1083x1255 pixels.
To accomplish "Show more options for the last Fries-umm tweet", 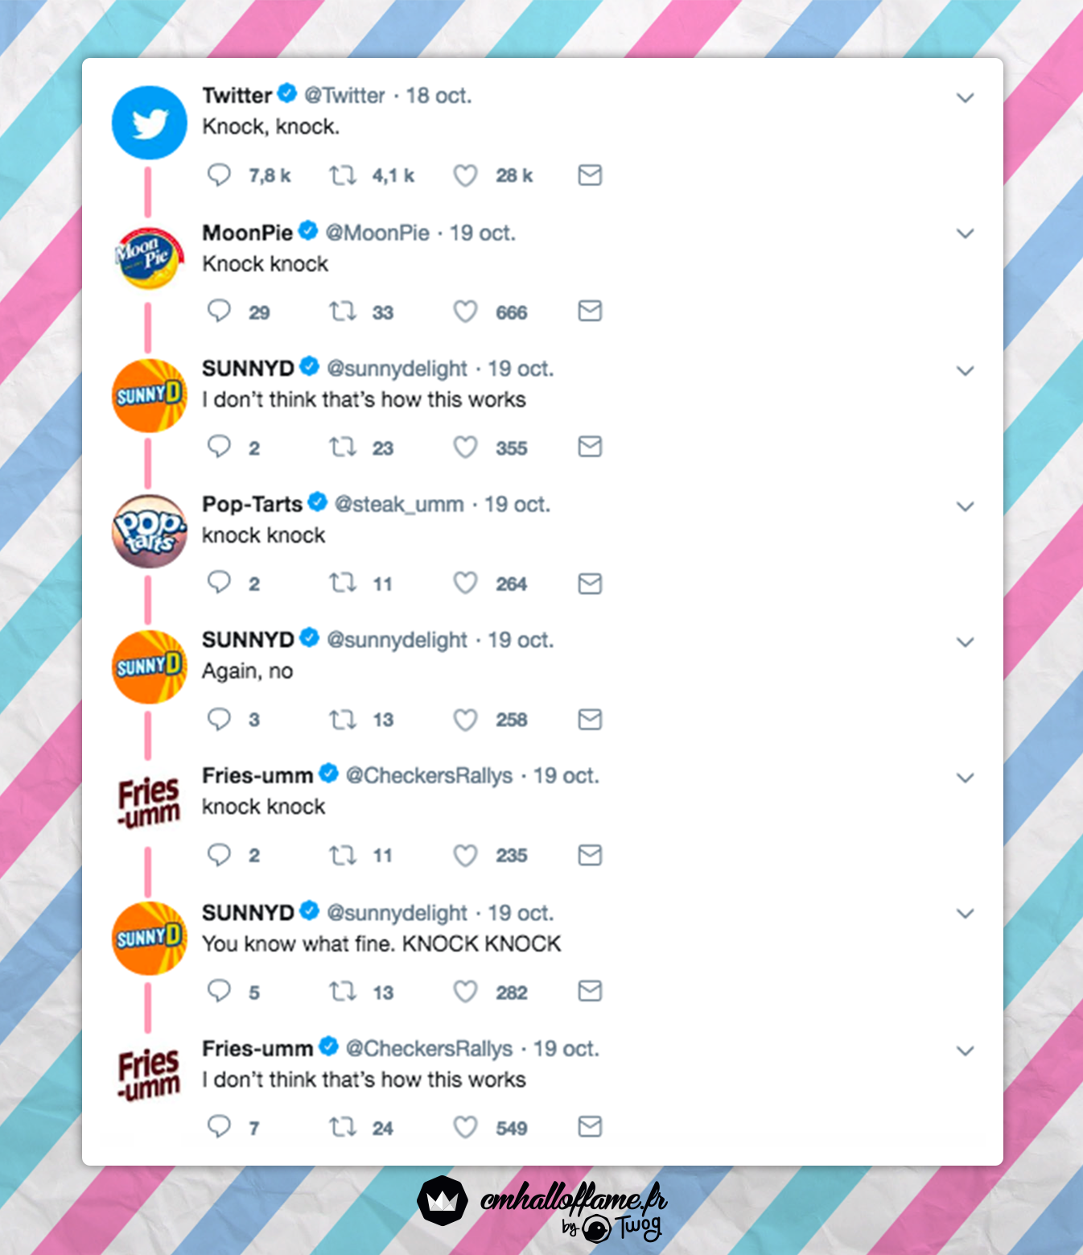I will (965, 1051).
